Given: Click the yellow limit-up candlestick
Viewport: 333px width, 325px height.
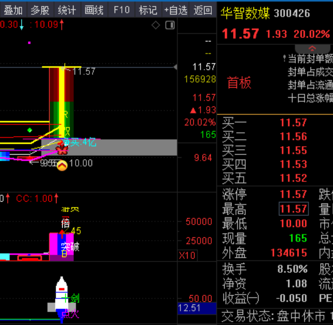Looking at the screenshot, I should pyautogui.click(x=62, y=102).
